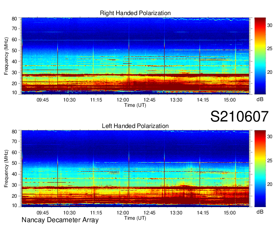Viewport: 277px width, 225px height.
Task: Click the 40 MHz tick on the Left Handed plot
Action: pos(14,174)
